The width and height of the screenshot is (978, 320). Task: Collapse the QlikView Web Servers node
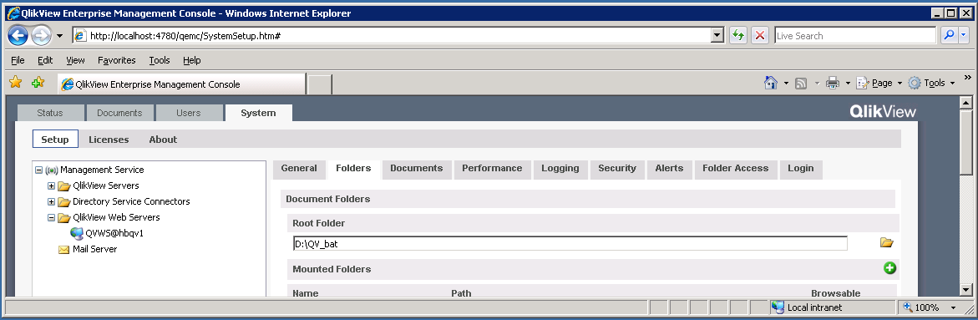coord(51,218)
